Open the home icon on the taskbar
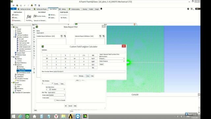211x119 pixels. 34,116
